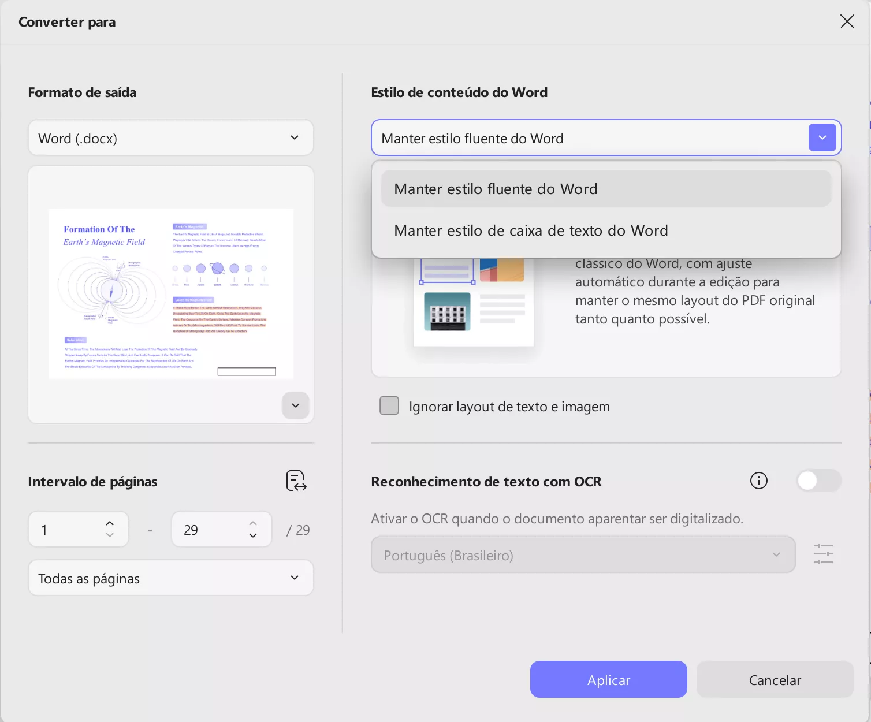
Task: Click the page range swap icon
Action: 296,481
